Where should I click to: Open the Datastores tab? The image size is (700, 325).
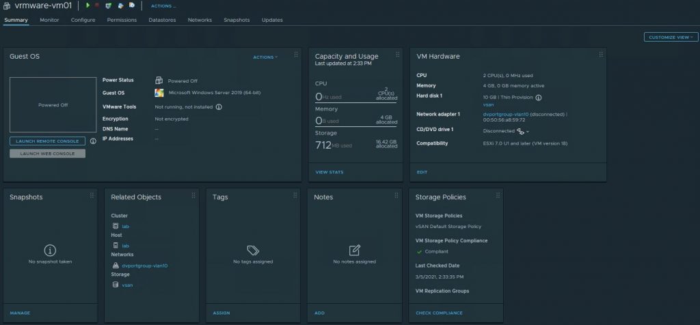click(x=162, y=20)
